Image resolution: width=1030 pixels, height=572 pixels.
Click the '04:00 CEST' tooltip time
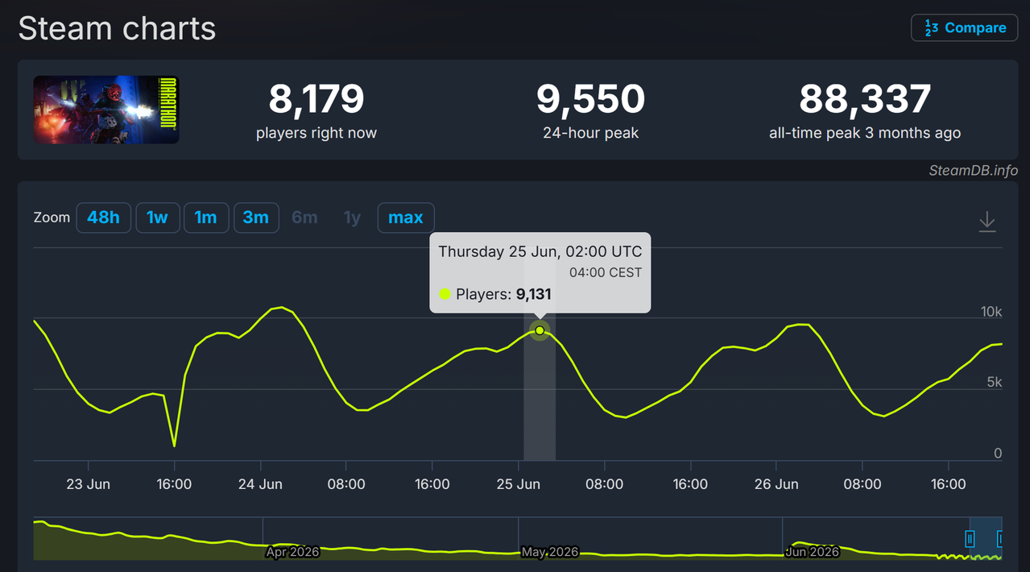pos(606,272)
